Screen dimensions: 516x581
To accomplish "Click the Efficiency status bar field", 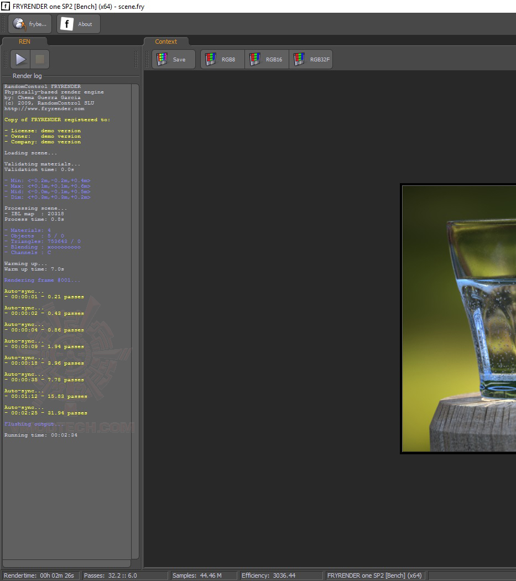I will (281, 575).
